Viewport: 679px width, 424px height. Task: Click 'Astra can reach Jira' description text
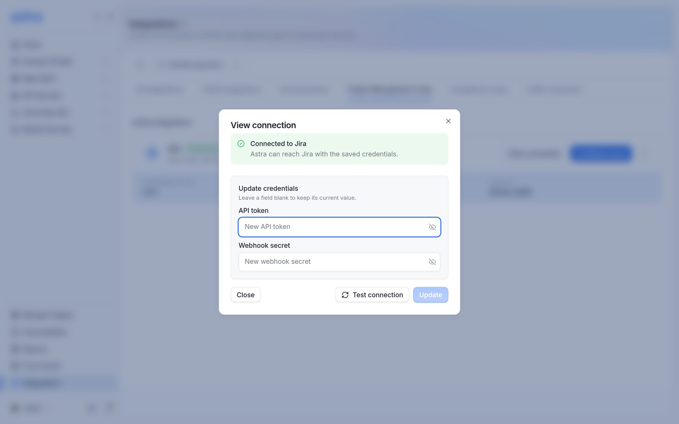click(x=324, y=154)
